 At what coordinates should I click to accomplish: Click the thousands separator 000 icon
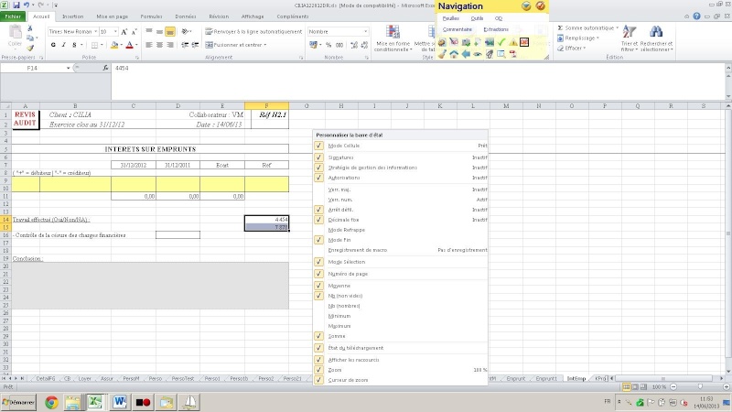tap(339, 45)
